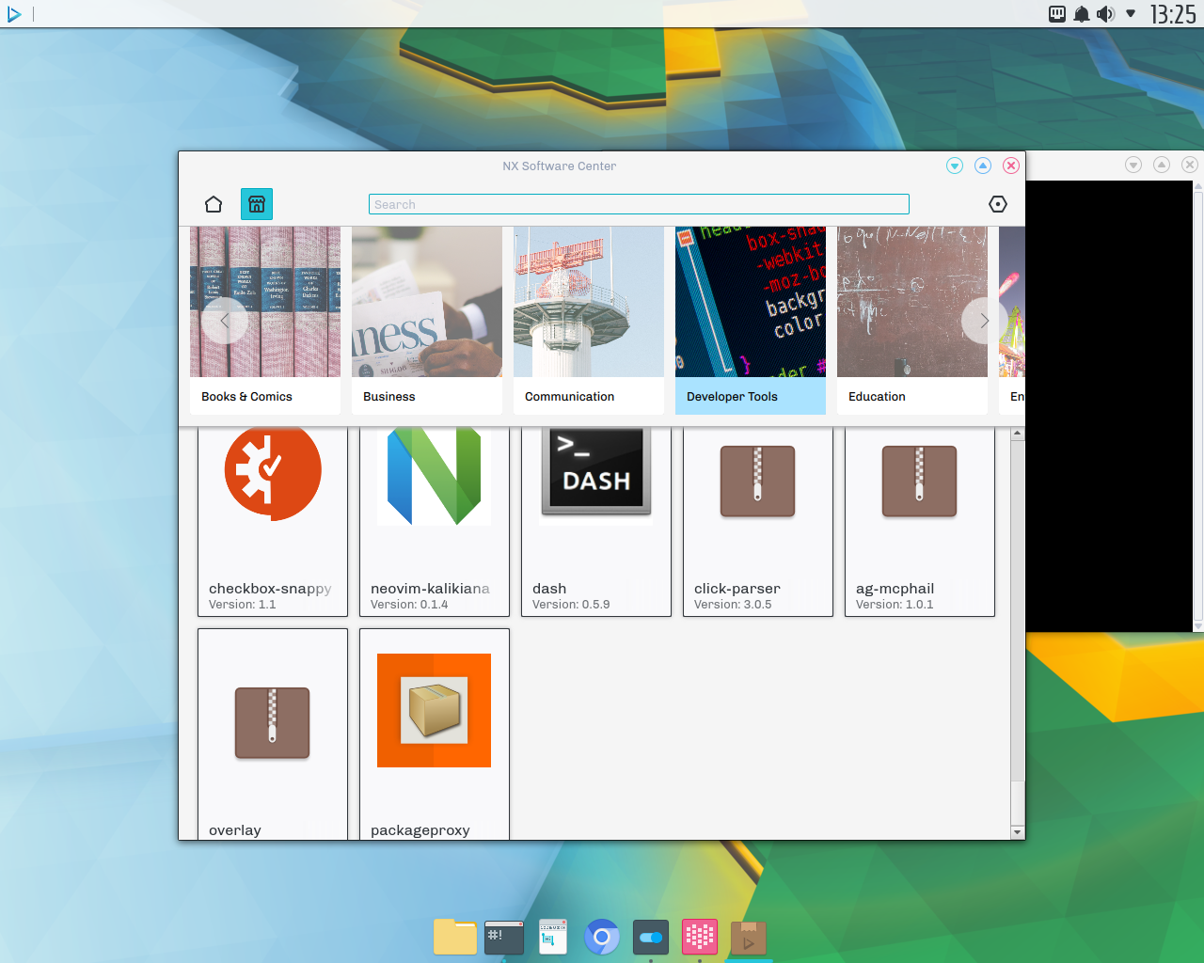Open notifications bell in system tray

pos(1082,14)
